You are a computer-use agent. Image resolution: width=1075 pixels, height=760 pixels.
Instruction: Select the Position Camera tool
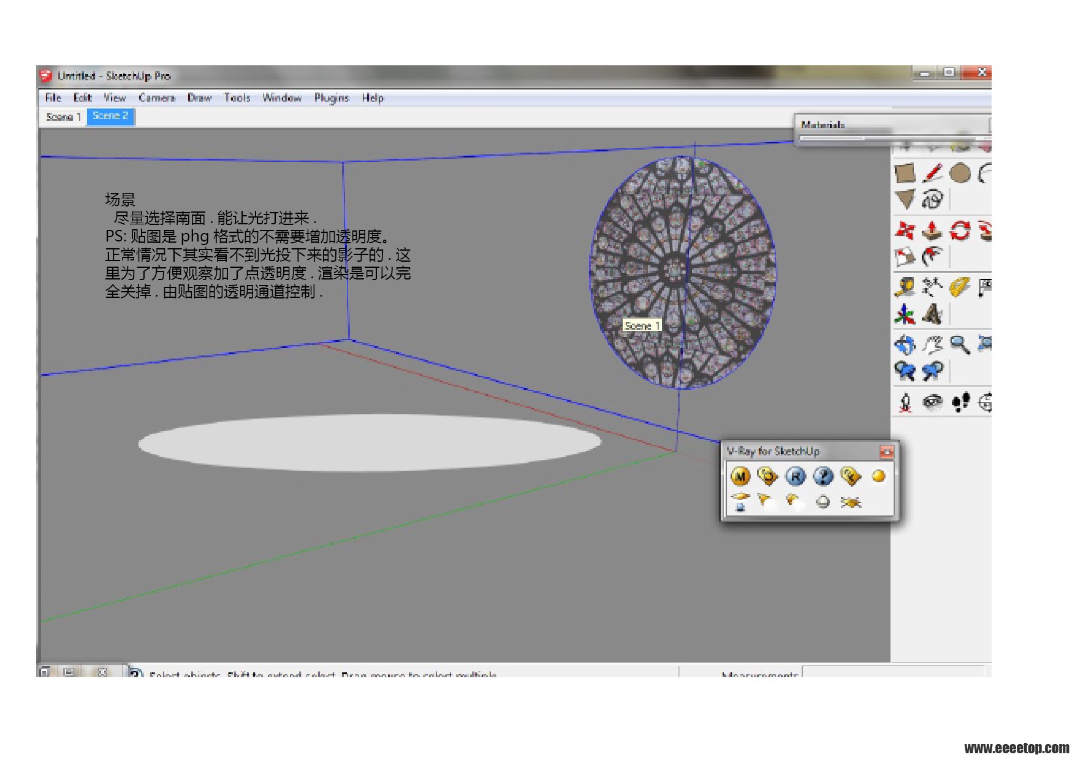[x=905, y=402]
